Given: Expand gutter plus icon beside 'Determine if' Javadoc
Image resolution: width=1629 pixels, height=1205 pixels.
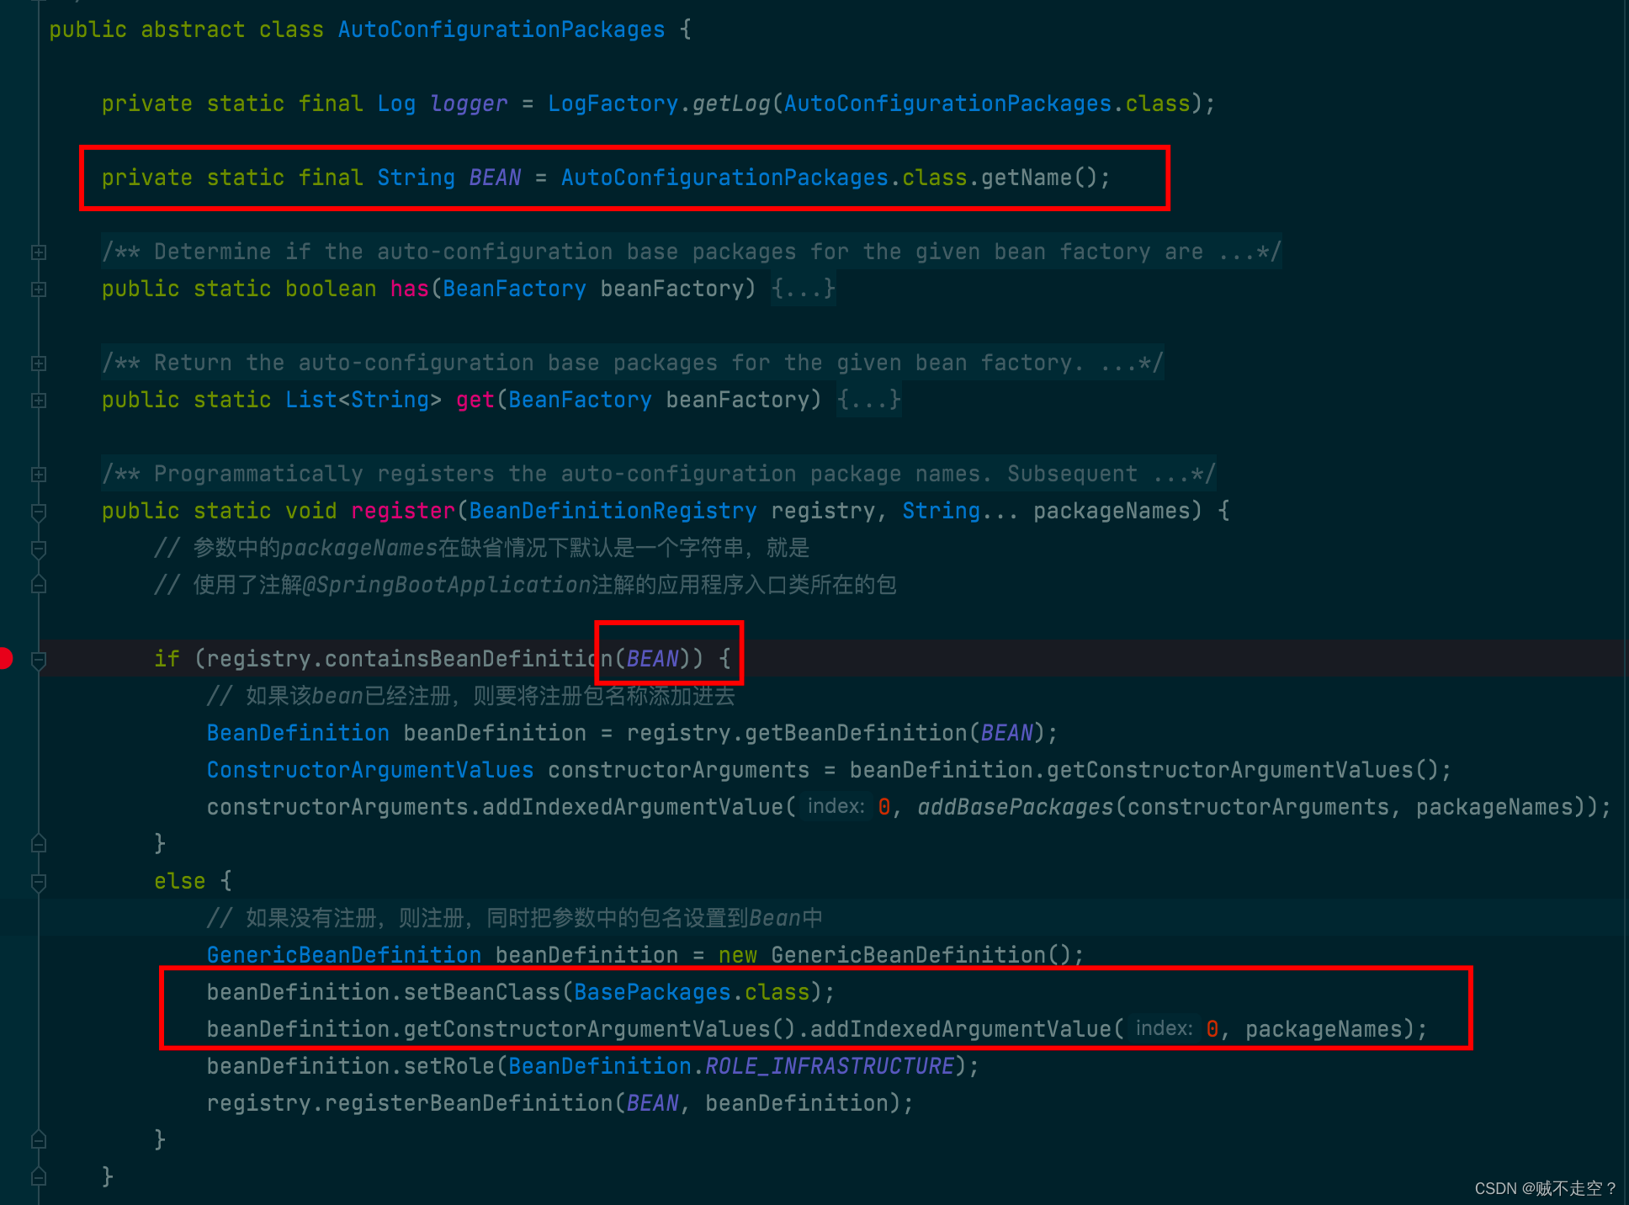Looking at the screenshot, I should pos(39,252).
